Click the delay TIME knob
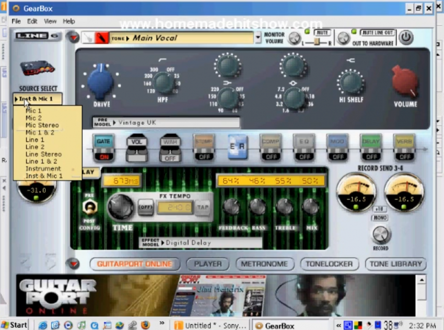444x330 pixels. pos(121,207)
